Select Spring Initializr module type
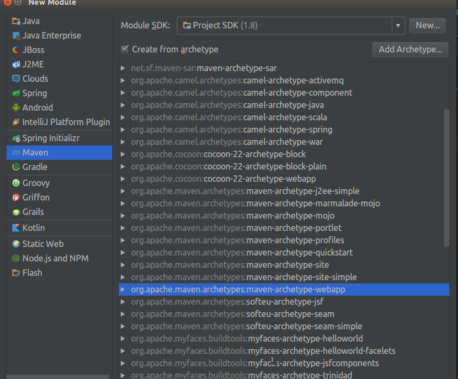The image size is (458, 379). (x=59, y=138)
